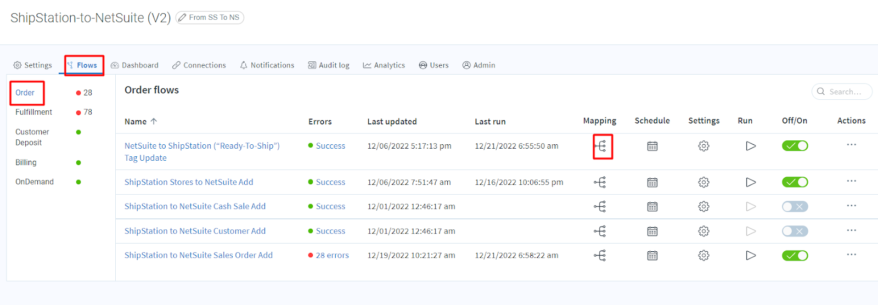
Task: Open mapping for ShipStation to NetSuite Customer Add
Action: pos(600,231)
